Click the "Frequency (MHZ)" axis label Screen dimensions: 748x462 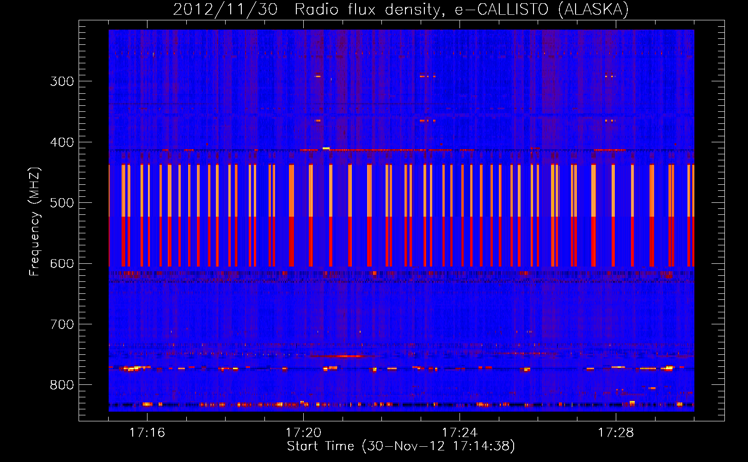pos(35,222)
